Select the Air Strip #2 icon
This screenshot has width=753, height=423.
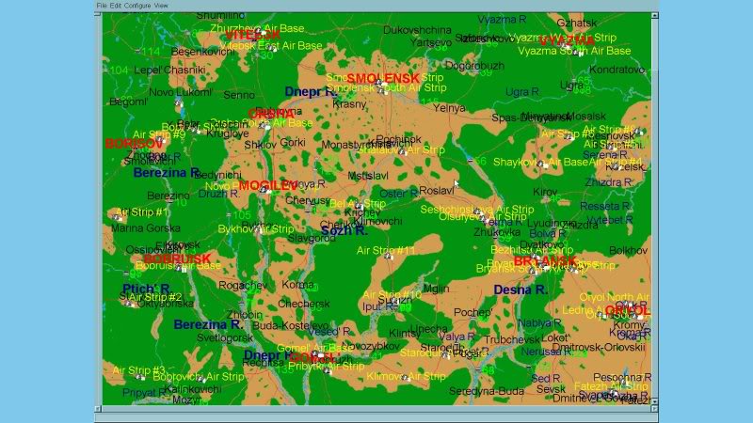(129, 303)
